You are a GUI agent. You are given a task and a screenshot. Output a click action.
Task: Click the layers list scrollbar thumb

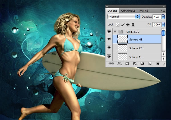[163, 33]
